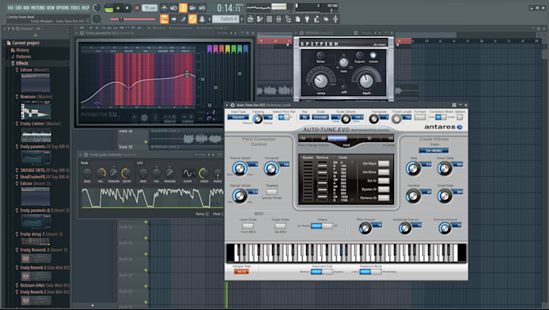549x310 pixels.
Task: Open Auto-Tune Scale Chromatic dropdown
Action: (321, 117)
